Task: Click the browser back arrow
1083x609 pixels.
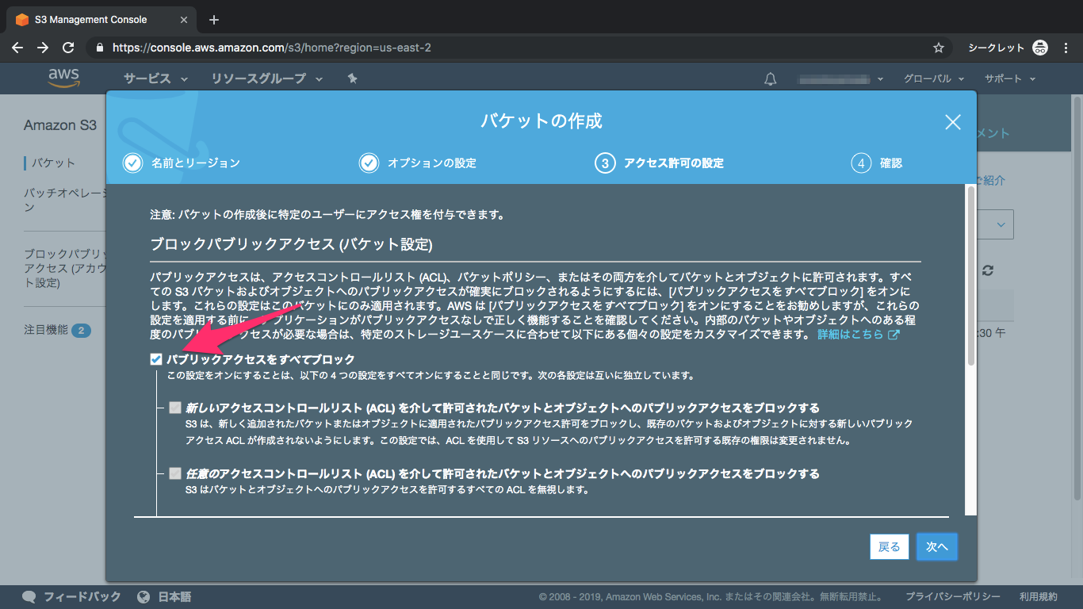Action: (x=17, y=48)
